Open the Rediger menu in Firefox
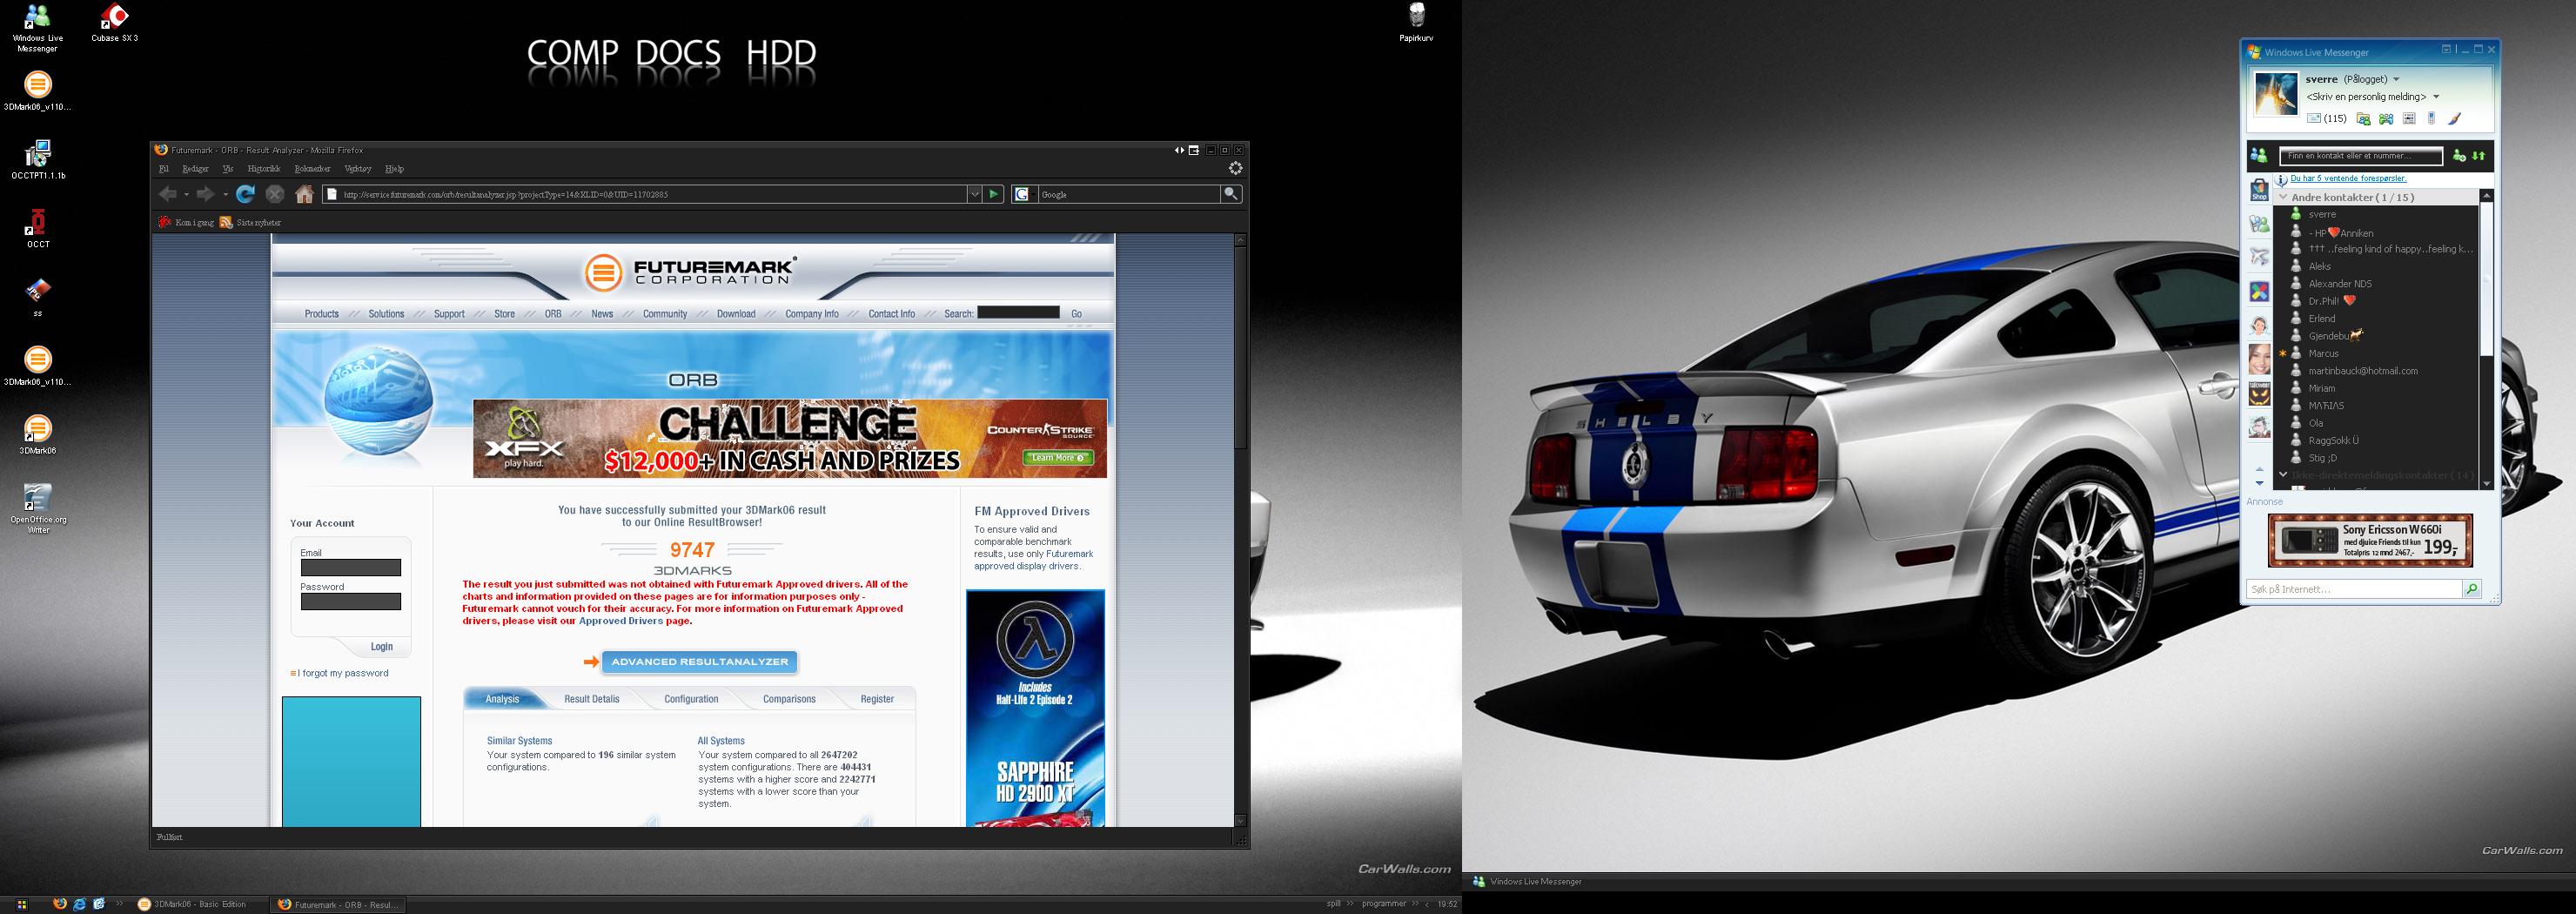This screenshot has height=914, width=2576. (x=195, y=169)
